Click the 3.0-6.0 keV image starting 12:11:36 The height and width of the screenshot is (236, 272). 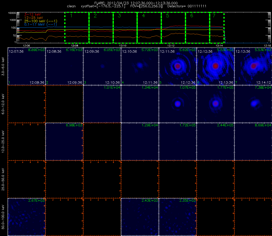(178, 66)
